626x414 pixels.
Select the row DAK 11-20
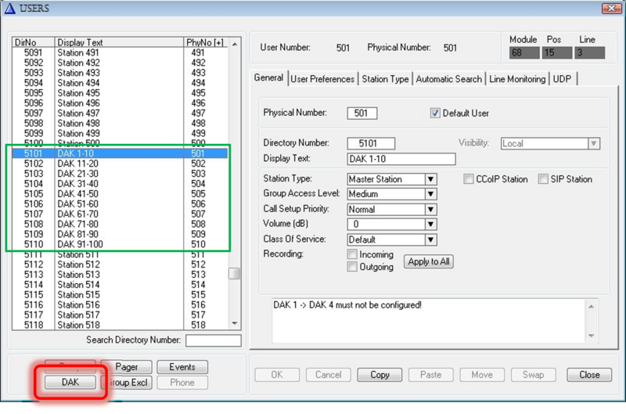coord(120,164)
